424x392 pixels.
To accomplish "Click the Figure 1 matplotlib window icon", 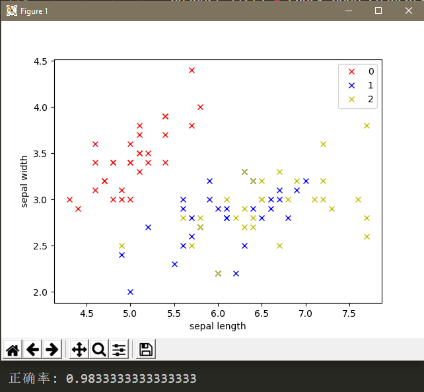I will coord(12,11).
